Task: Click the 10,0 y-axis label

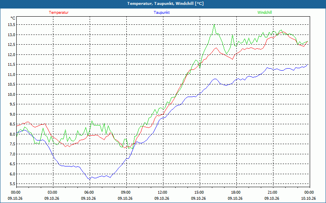Action: click(x=12, y=94)
